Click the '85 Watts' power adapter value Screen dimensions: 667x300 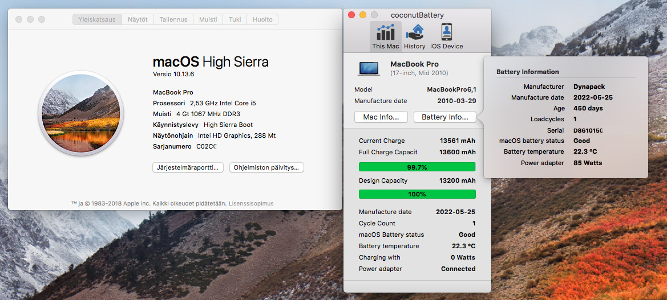click(x=588, y=163)
